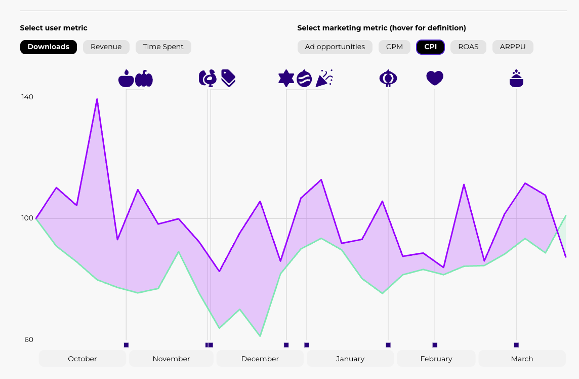Screen dimensions: 579x379
Task: Select the ARPPU marketing metric
Action: [513, 47]
